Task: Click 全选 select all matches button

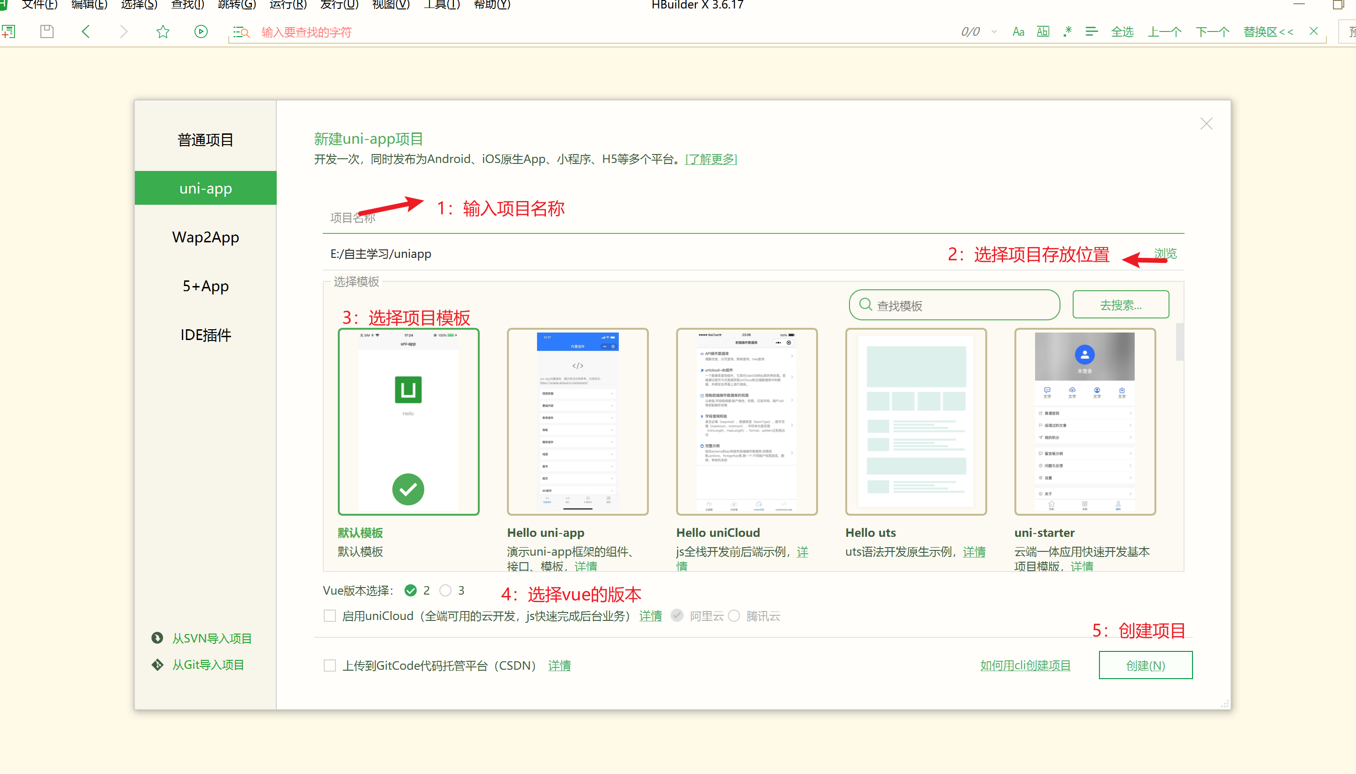Action: [x=1122, y=32]
